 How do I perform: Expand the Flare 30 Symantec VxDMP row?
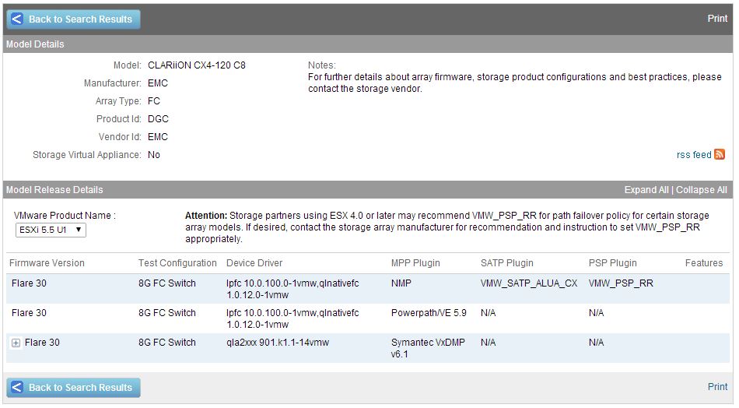pos(16,343)
